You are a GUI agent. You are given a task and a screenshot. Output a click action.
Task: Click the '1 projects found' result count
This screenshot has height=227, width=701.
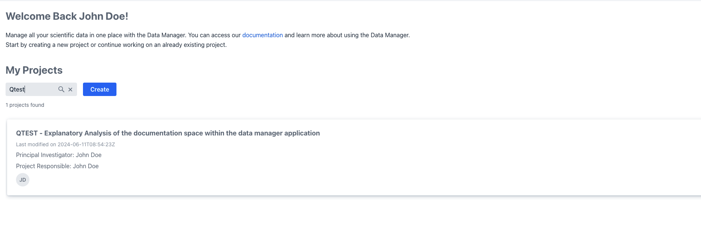coord(25,105)
